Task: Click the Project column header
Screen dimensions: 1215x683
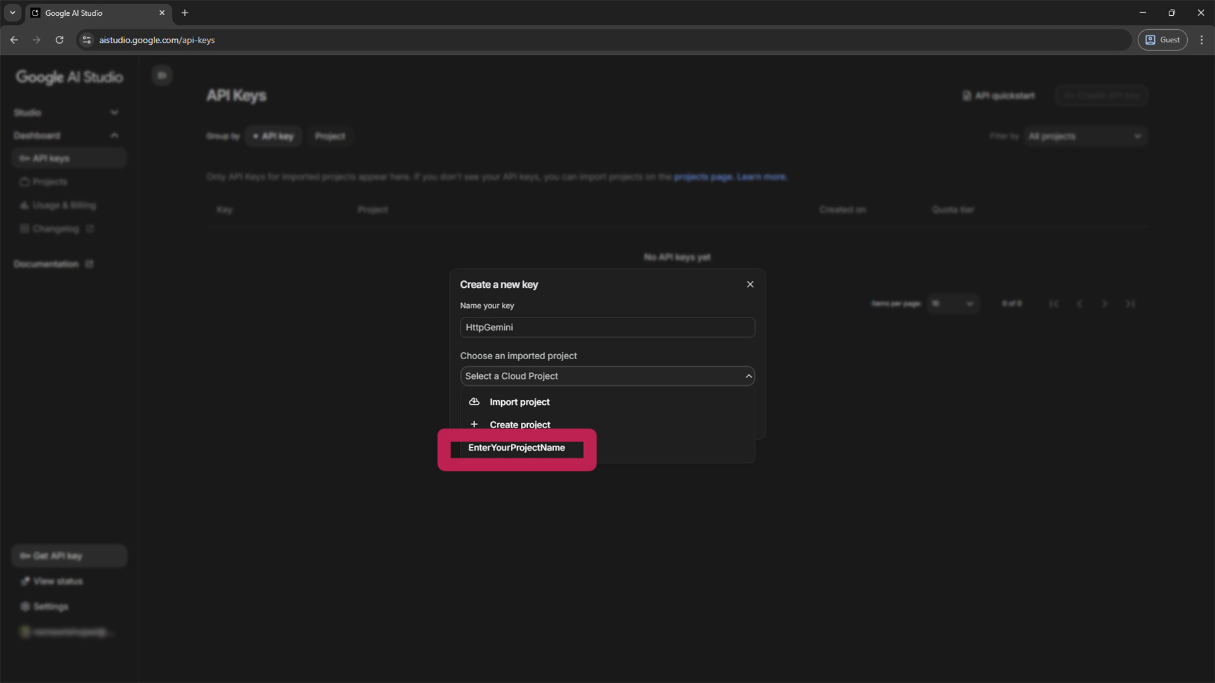Action: (373, 210)
